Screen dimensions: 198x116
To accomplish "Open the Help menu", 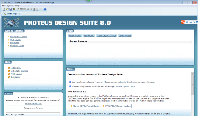I will [x=17, y=6].
